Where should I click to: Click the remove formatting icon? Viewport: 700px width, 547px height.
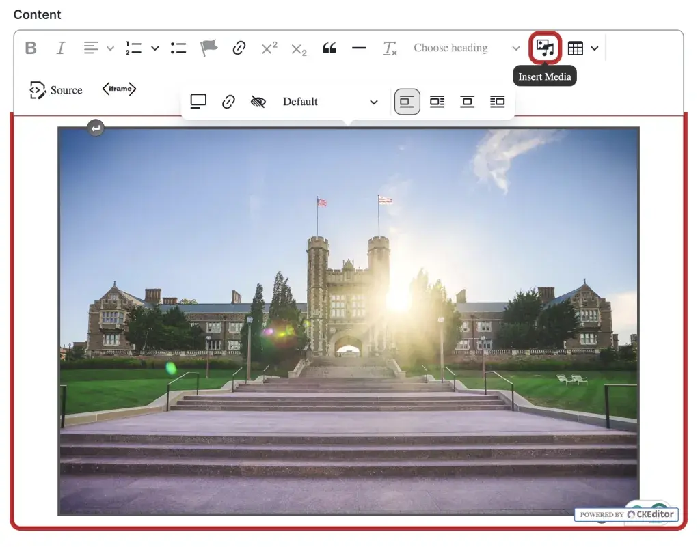pos(390,48)
